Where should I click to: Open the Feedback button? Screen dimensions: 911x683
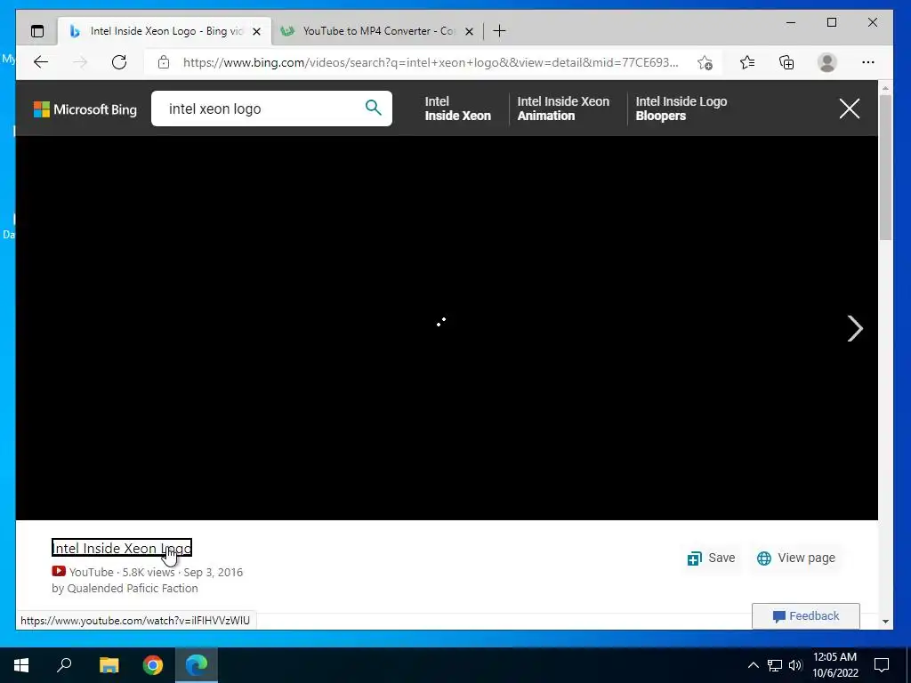coord(806,616)
